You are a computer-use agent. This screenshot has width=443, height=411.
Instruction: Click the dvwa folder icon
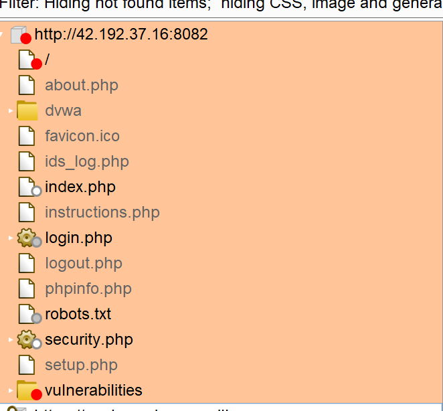pyautogui.click(x=27, y=110)
